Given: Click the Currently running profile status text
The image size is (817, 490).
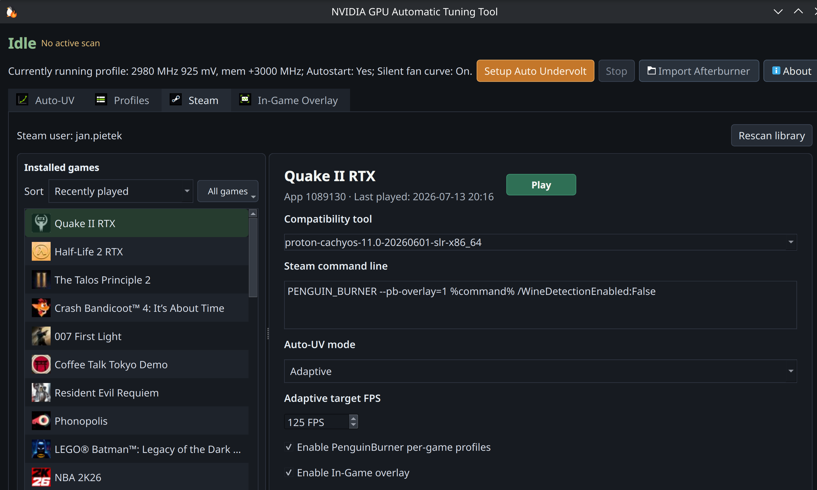Looking at the screenshot, I should pyautogui.click(x=240, y=71).
